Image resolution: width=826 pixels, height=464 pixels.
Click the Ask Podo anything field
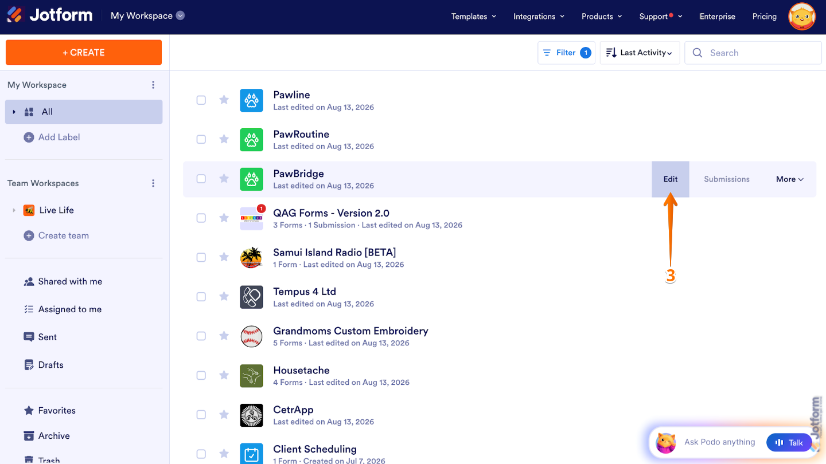click(x=720, y=442)
